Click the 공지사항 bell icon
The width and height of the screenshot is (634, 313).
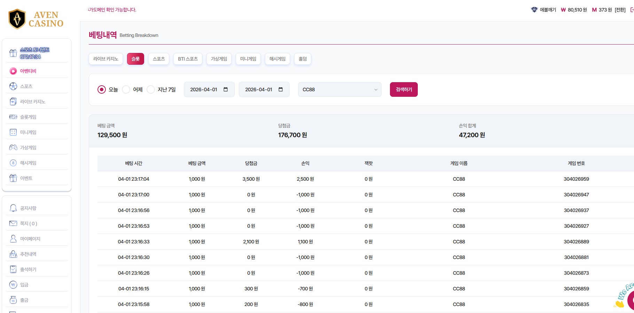pyautogui.click(x=13, y=208)
